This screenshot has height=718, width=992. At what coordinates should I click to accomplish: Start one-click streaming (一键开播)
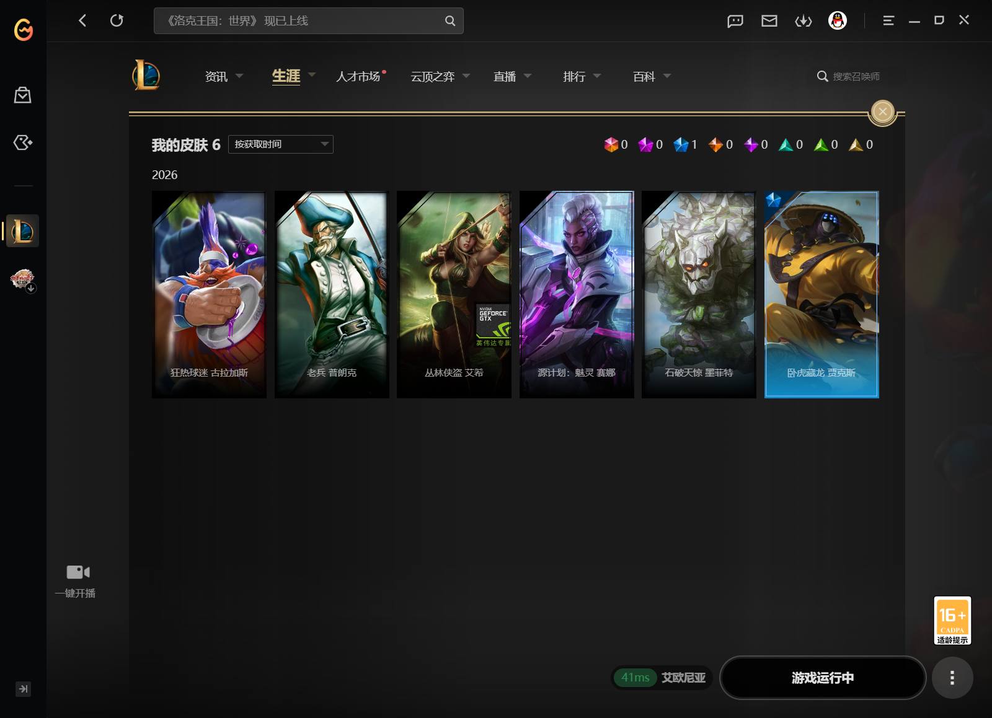76,581
